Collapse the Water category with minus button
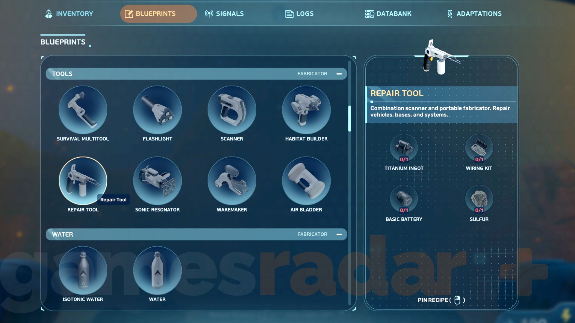 click(x=339, y=234)
